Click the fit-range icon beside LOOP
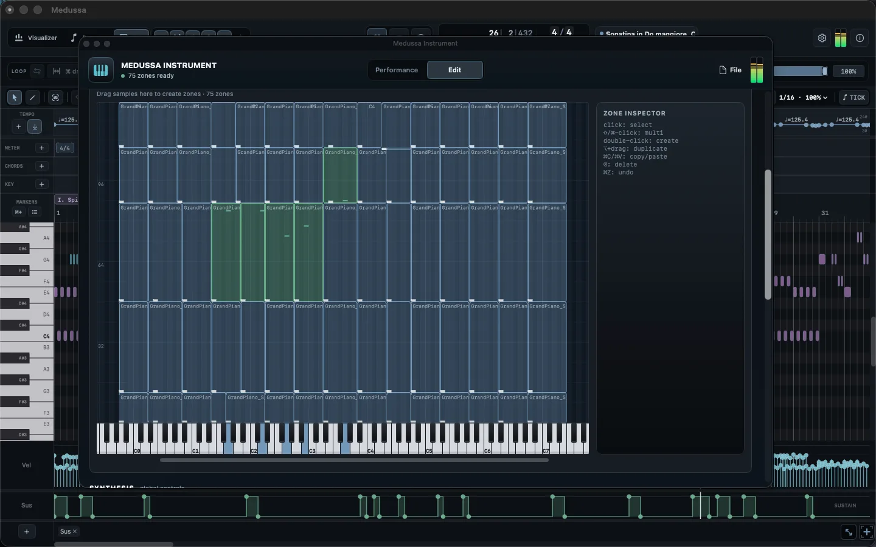This screenshot has height=547, width=876. coord(57,71)
